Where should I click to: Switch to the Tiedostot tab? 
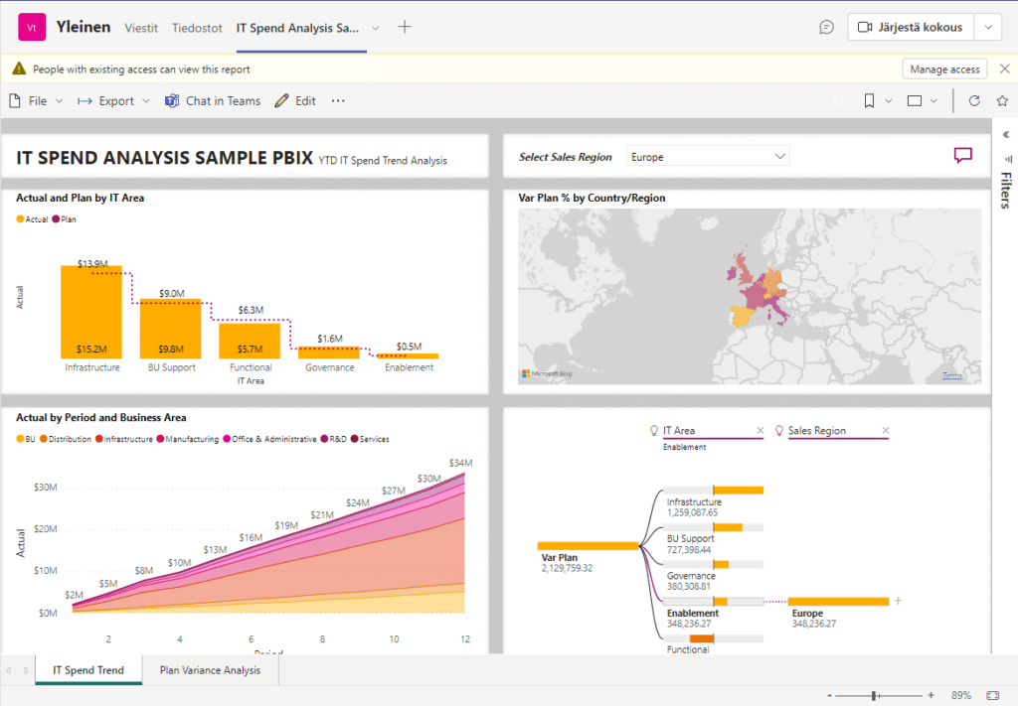(197, 28)
